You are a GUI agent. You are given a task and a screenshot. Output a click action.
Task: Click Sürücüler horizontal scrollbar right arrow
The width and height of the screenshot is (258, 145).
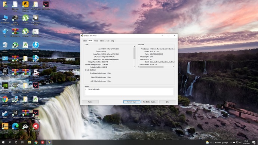coord(173,67)
